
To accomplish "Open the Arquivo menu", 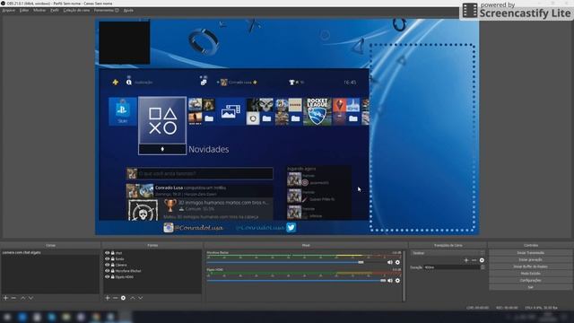I will (x=8, y=10).
